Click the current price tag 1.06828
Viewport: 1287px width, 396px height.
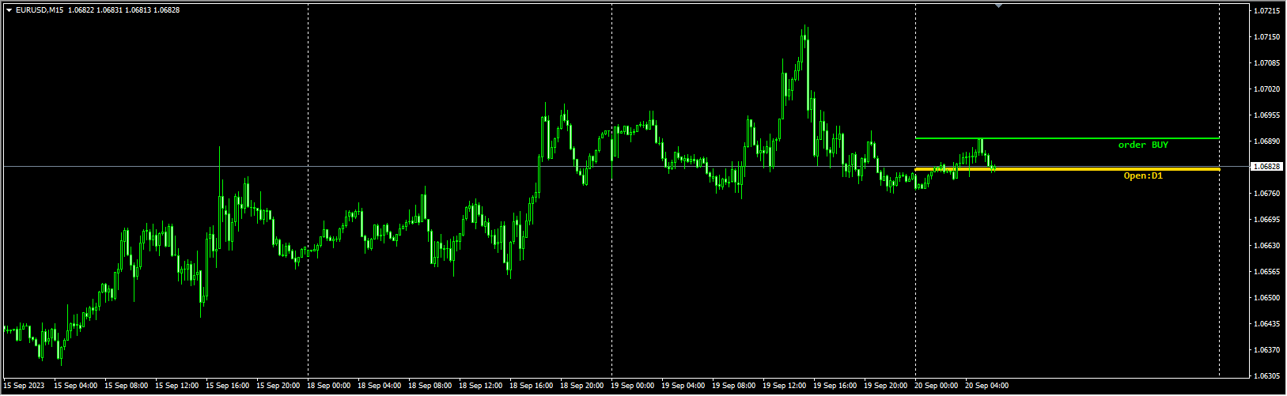tap(1266, 167)
